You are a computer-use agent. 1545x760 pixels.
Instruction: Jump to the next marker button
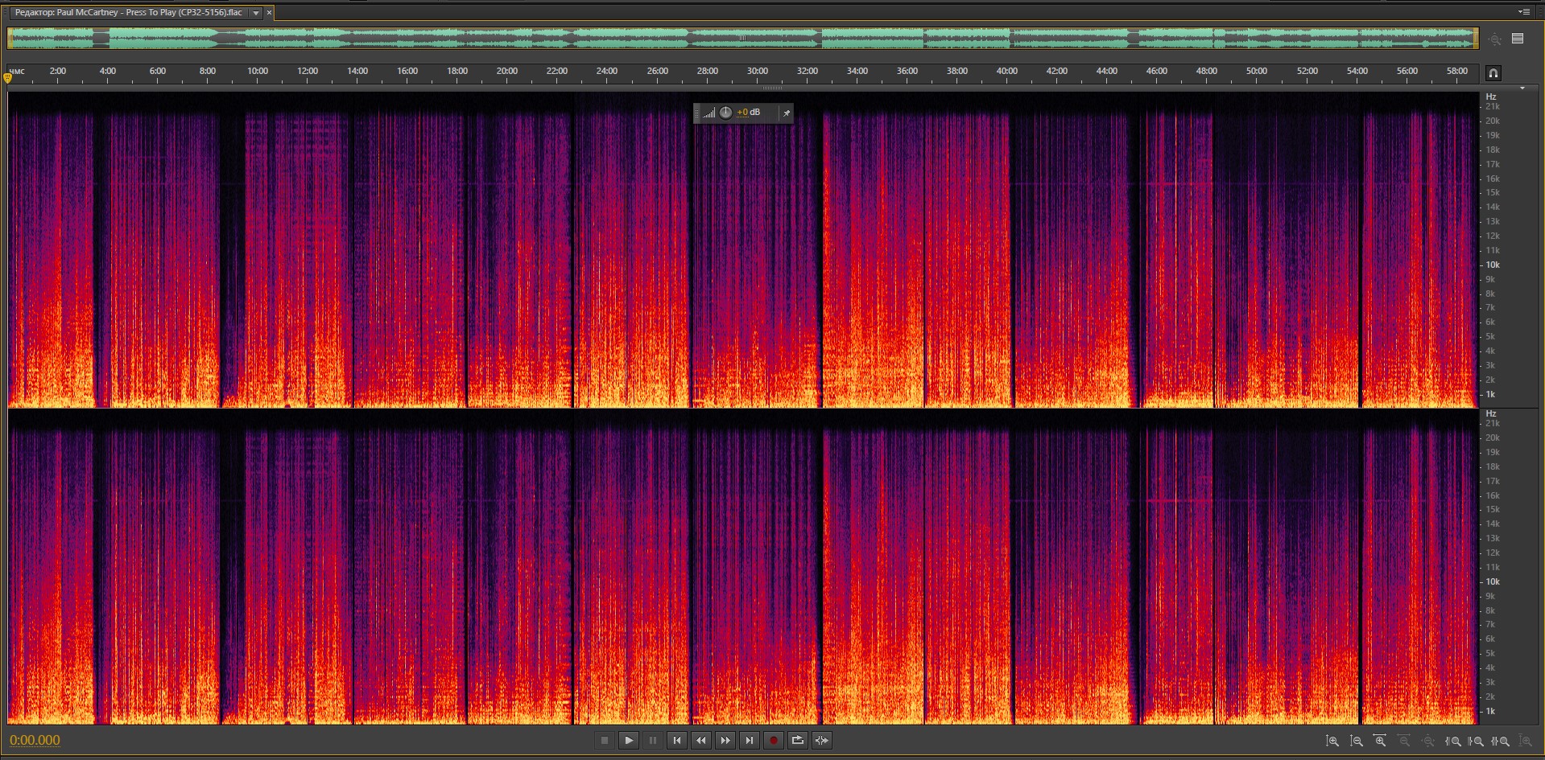tap(749, 741)
